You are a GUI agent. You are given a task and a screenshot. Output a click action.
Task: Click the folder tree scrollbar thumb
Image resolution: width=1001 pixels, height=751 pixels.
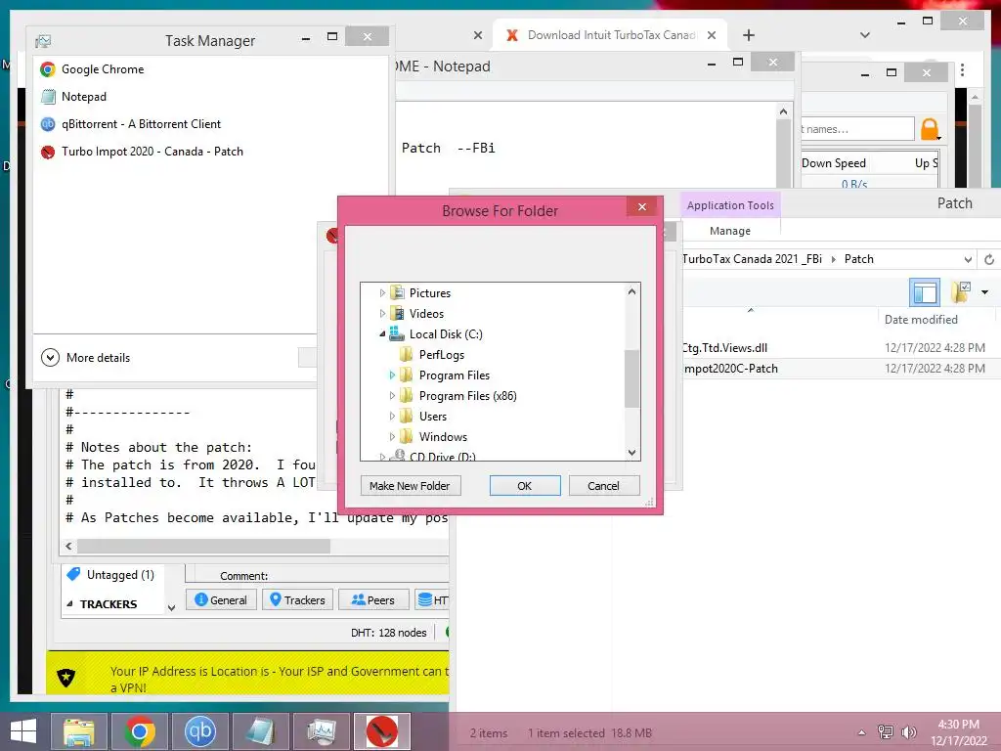tap(631, 378)
